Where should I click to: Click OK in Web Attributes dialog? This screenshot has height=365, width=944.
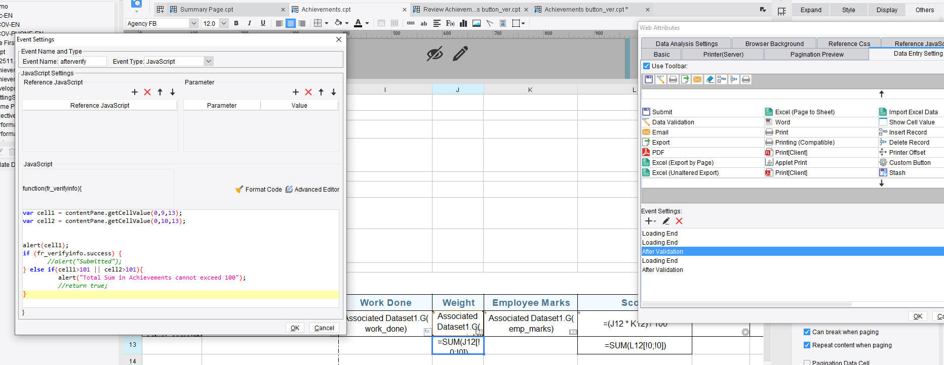tap(918, 316)
